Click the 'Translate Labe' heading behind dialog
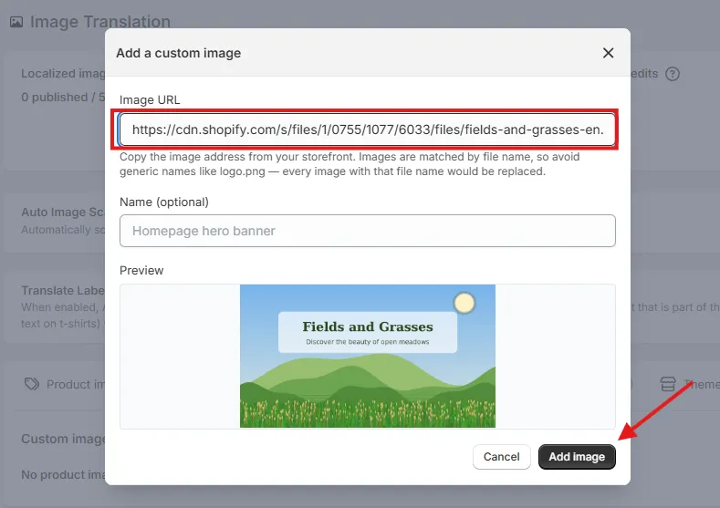The width and height of the screenshot is (720, 508). pos(63,291)
